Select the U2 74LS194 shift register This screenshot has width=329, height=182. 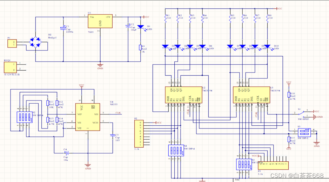[x=183, y=95]
